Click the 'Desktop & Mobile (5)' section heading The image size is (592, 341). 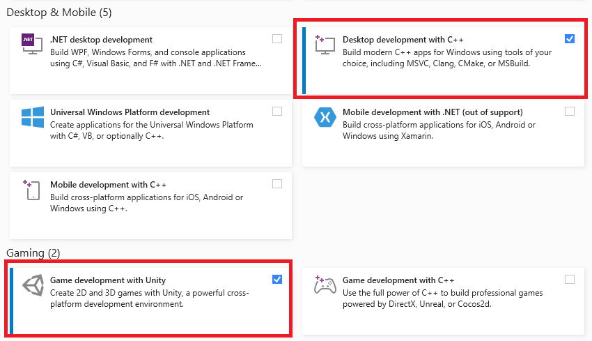pos(59,13)
